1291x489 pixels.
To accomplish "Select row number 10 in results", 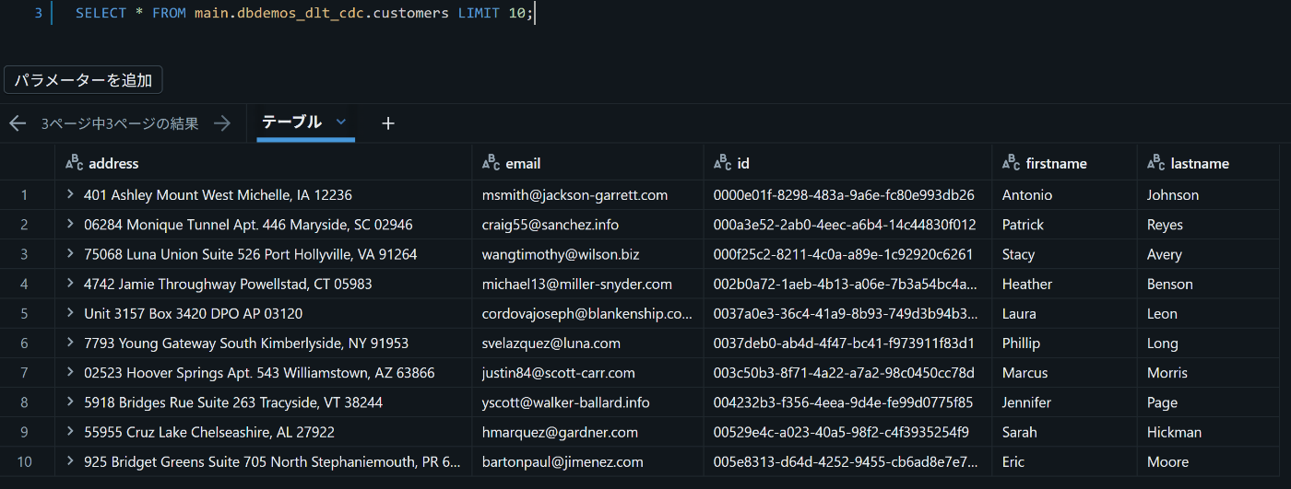I will (24, 461).
